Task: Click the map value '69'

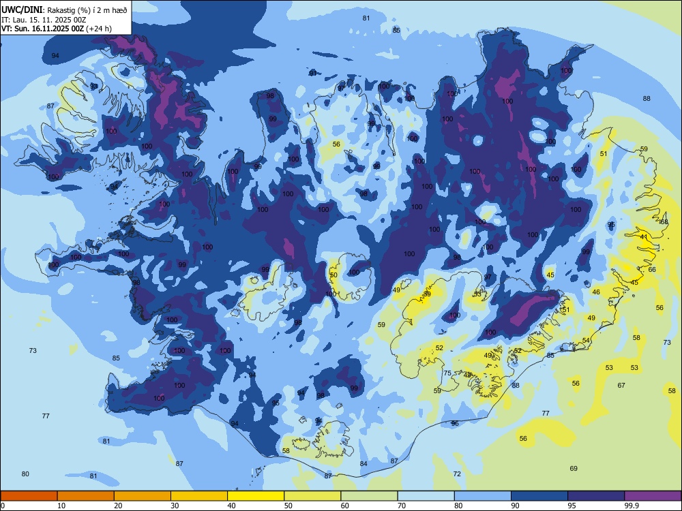Action: click(x=574, y=468)
